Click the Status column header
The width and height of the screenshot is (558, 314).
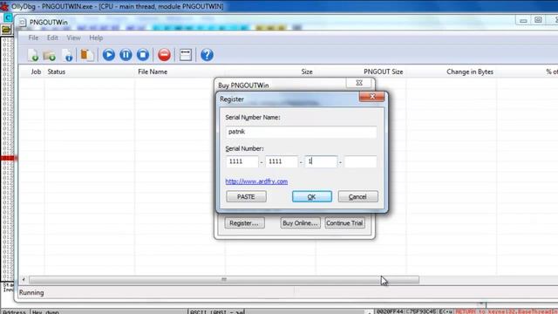point(56,72)
